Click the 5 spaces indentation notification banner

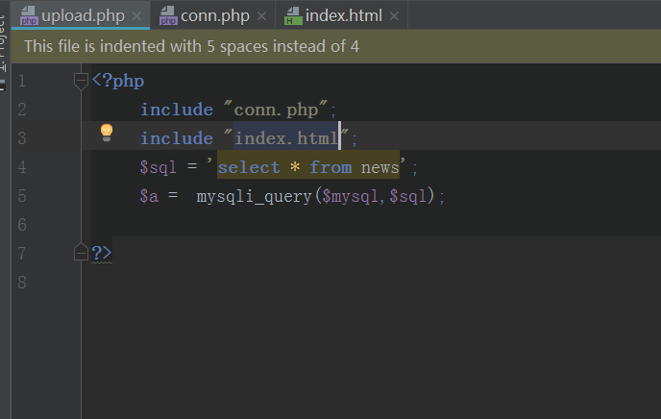(x=336, y=46)
